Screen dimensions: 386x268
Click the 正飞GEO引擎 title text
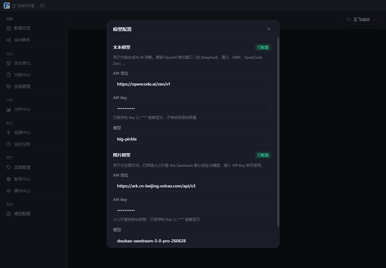[x=23, y=6]
